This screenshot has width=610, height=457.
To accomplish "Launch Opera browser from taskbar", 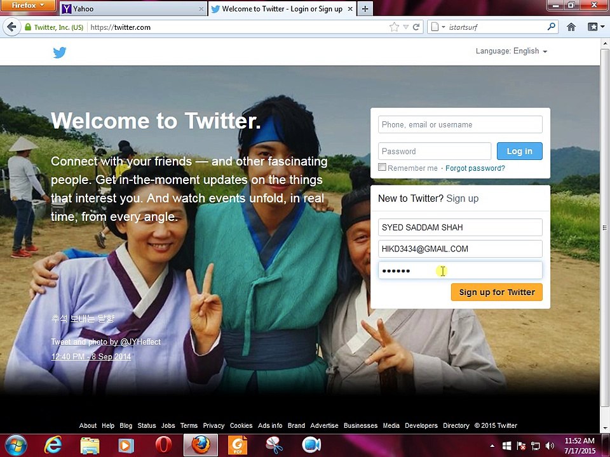I will (163, 446).
